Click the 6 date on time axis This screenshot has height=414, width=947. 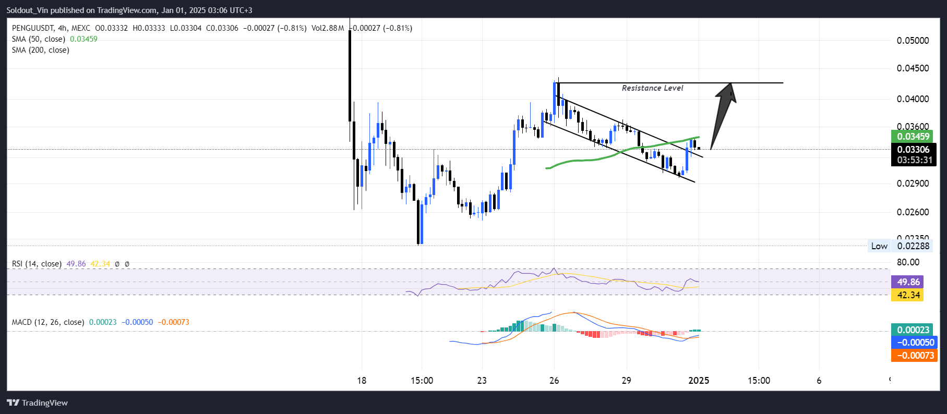click(819, 381)
